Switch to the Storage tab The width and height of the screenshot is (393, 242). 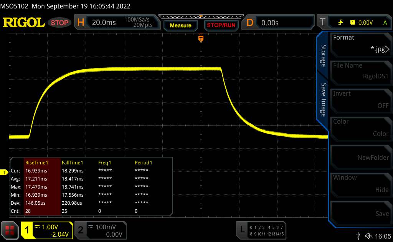click(x=323, y=55)
